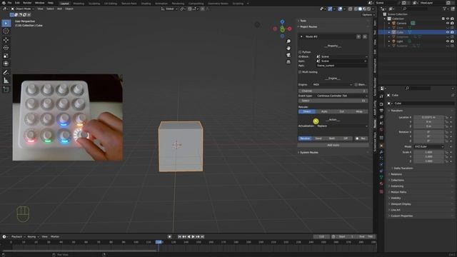The height and width of the screenshot is (257, 457).
Task: Jump to timeline end frame
Action: [202, 236]
